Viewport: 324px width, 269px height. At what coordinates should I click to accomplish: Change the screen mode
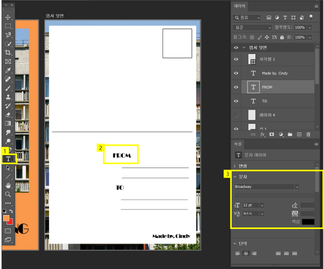(8, 240)
